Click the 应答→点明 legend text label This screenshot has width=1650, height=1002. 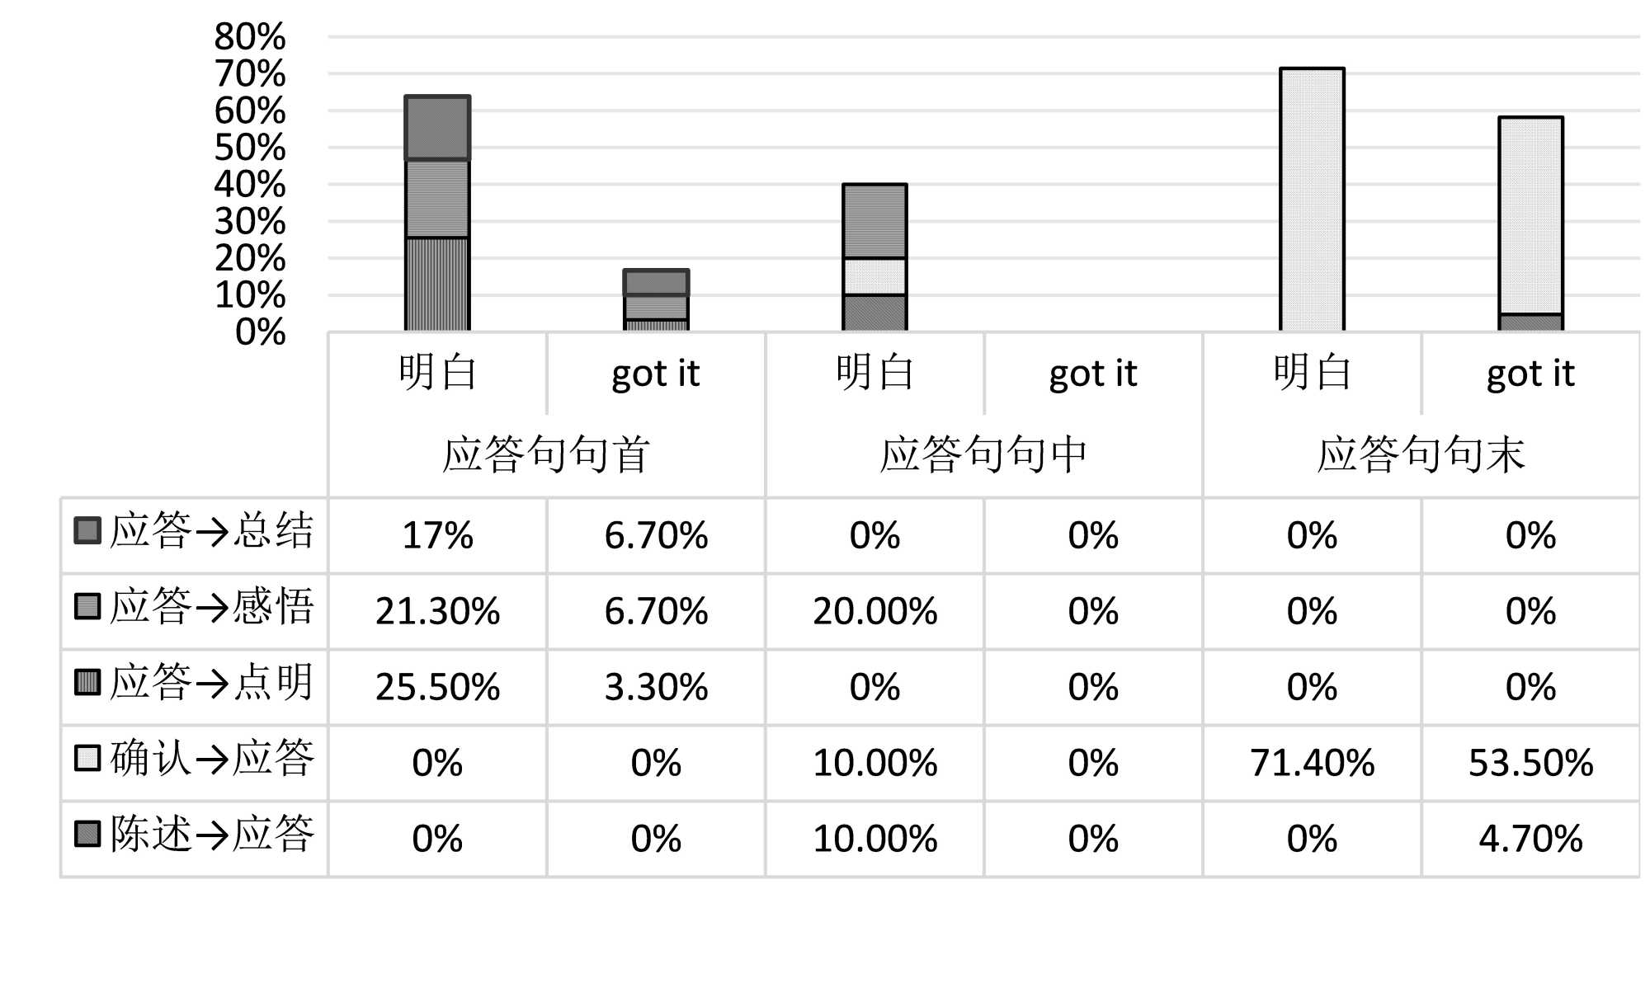tap(211, 682)
